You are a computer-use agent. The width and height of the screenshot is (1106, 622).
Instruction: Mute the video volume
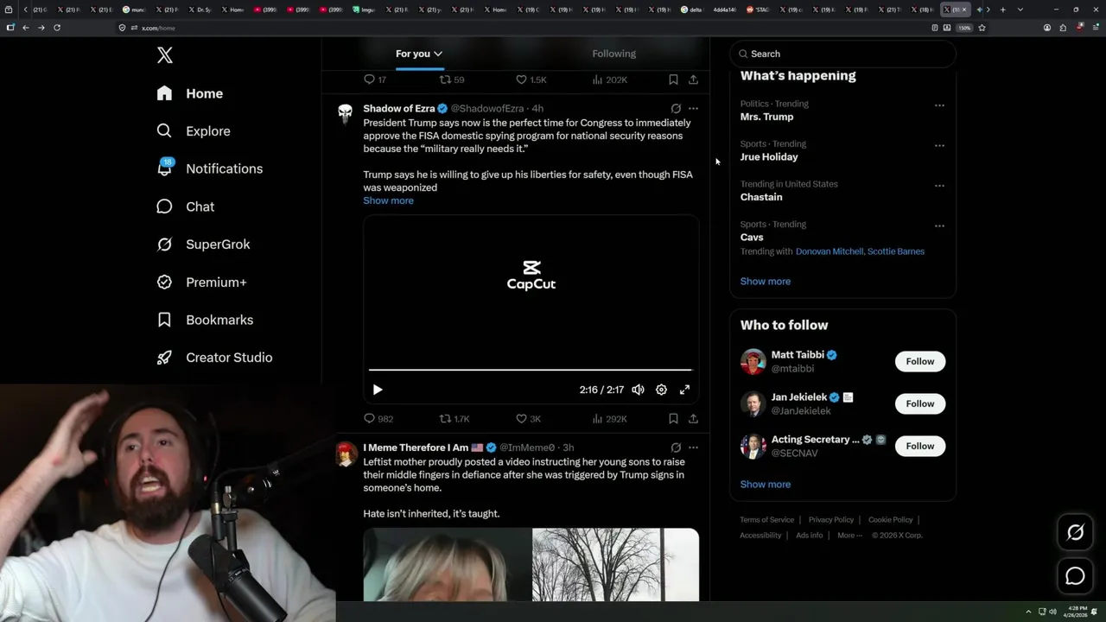point(638,390)
